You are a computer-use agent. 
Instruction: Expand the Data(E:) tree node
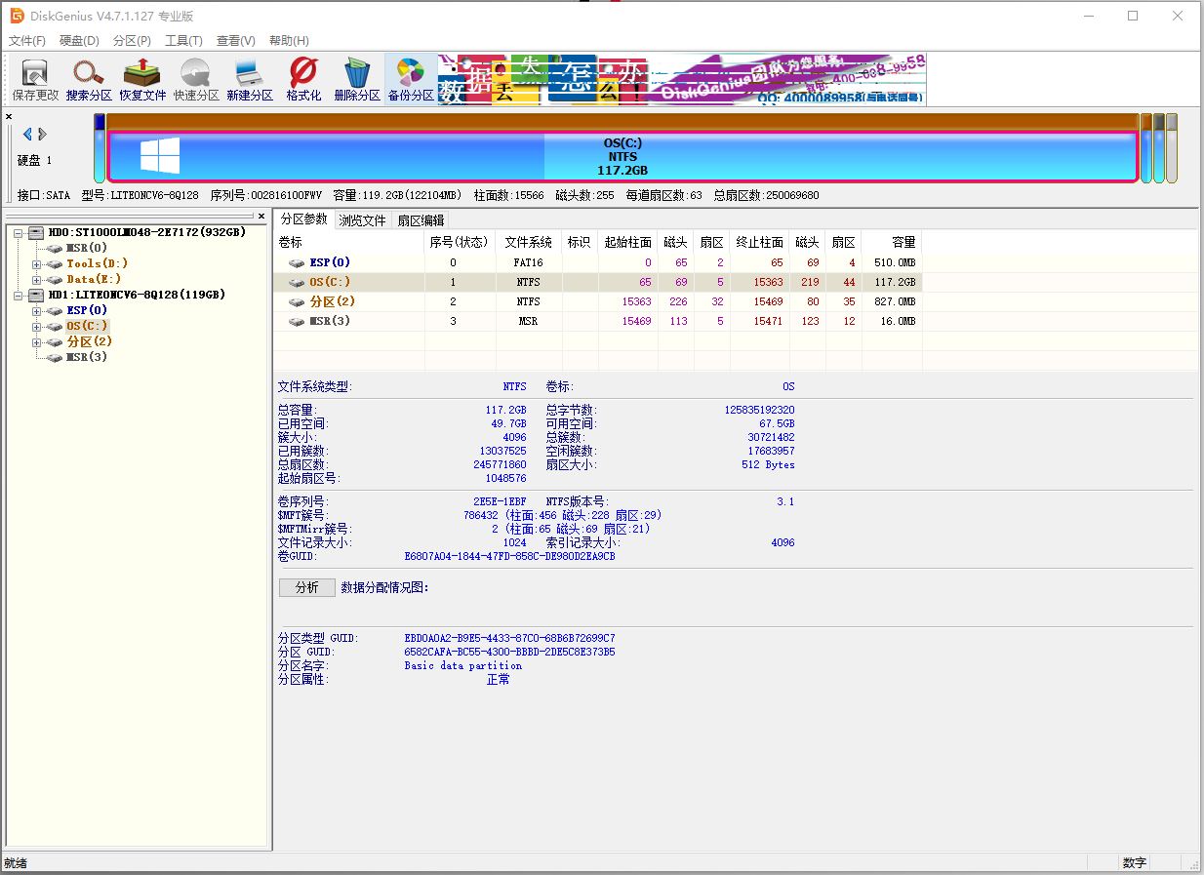[37, 280]
